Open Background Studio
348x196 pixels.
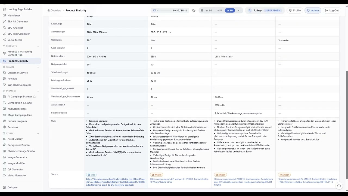click(x=18, y=145)
